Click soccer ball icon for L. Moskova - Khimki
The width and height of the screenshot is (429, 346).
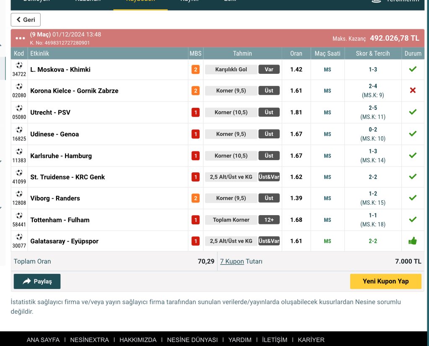(19, 65)
